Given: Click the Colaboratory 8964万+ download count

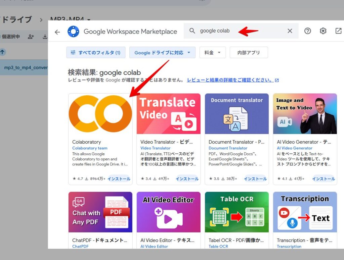Looking at the screenshot, I should tap(95, 179).
